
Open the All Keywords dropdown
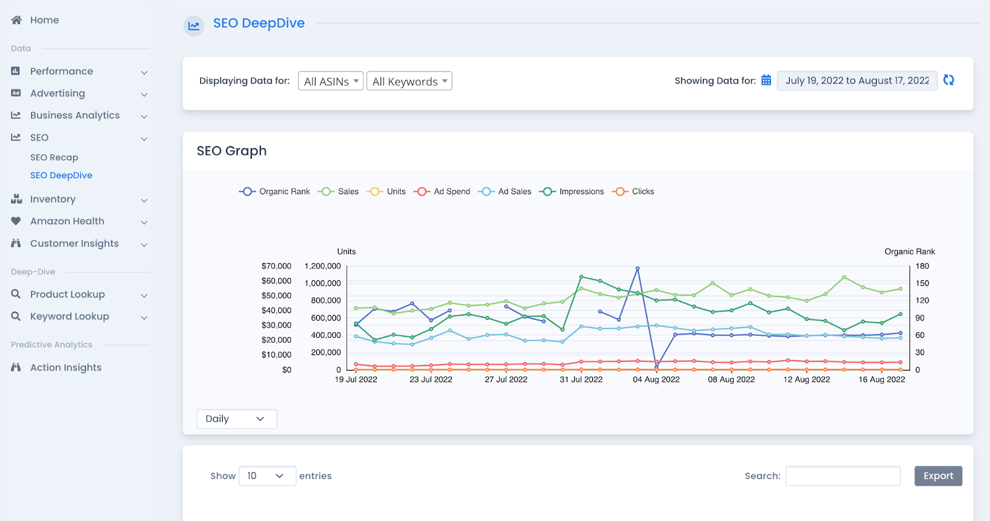coord(409,81)
